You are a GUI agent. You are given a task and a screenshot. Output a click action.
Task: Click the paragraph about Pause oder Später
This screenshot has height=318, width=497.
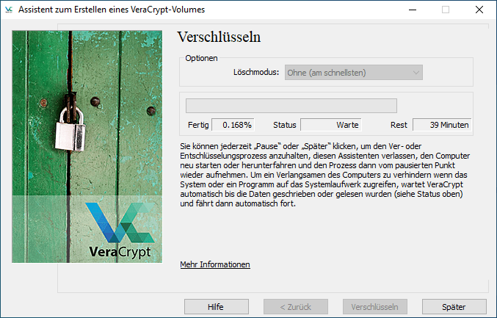(x=325, y=175)
